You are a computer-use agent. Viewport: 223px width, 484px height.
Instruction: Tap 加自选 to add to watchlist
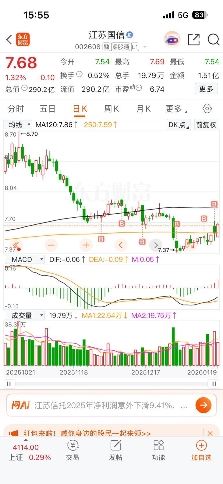[x=201, y=451]
